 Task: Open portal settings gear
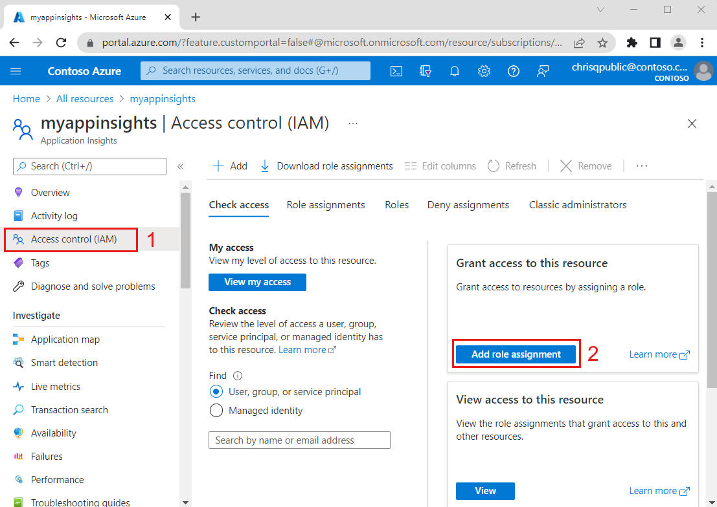click(484, 70)
